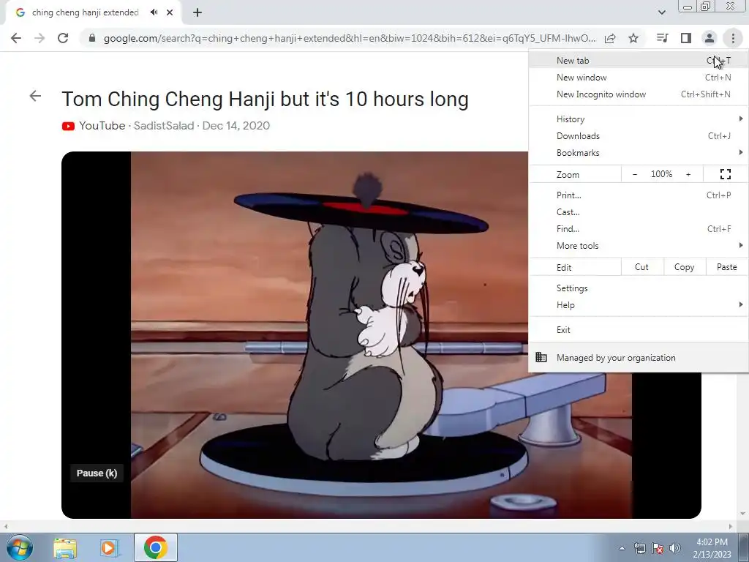Select New window from the menu
The image size is (749, 562).
638,78
